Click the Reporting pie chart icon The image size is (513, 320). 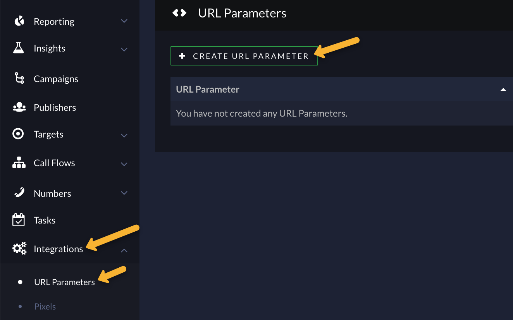(x=19, y=21)
